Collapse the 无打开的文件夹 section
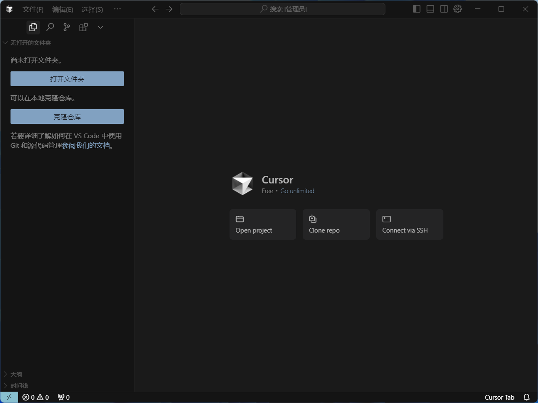Viewport: 538px width, 403px height. pos(67,43)
